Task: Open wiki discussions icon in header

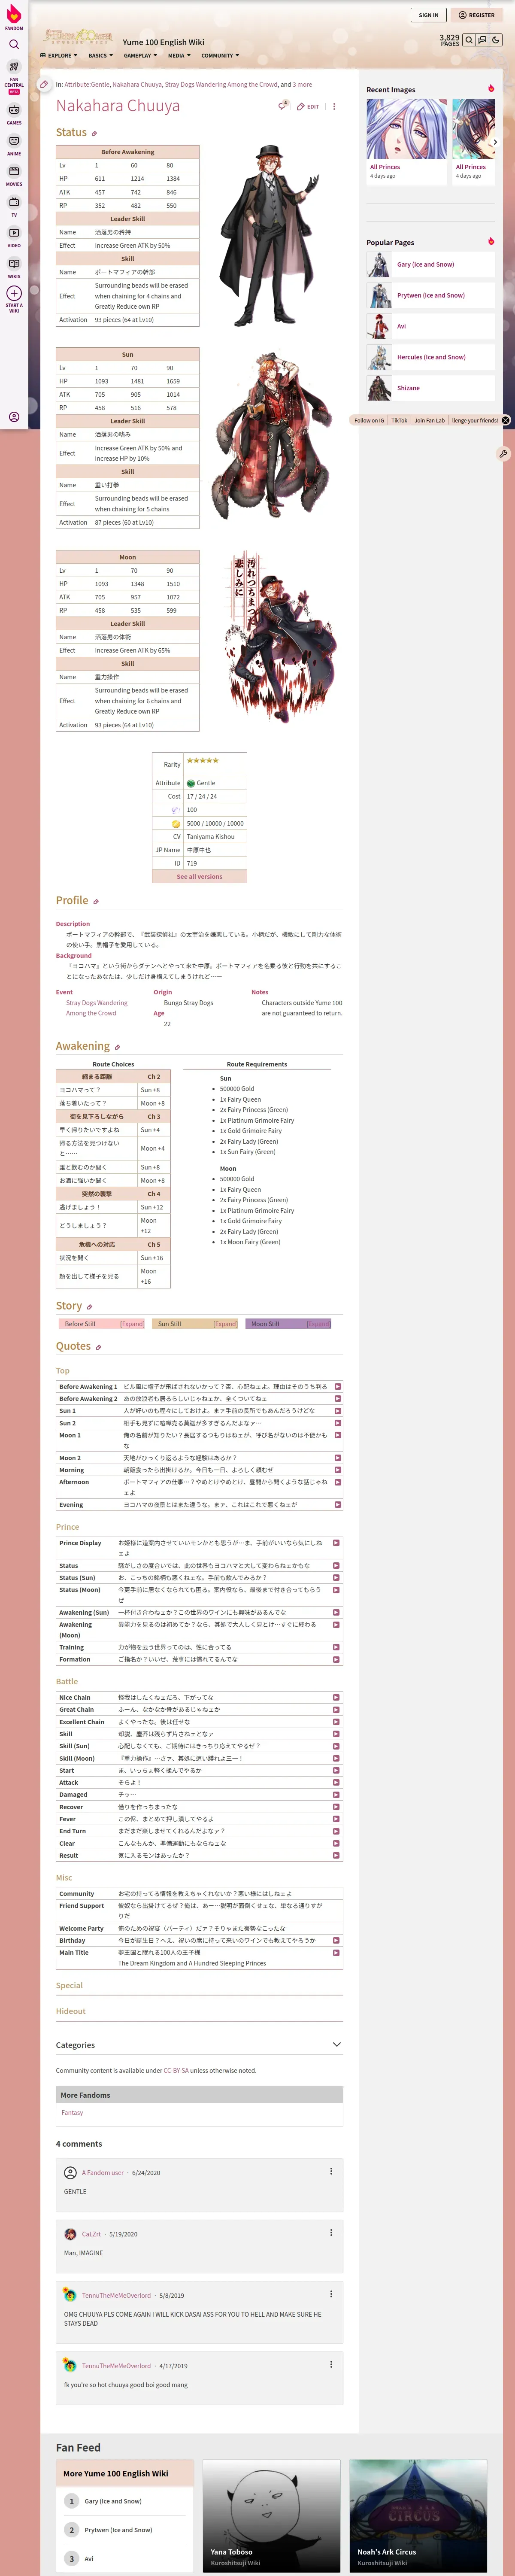Action: (481, 41)
